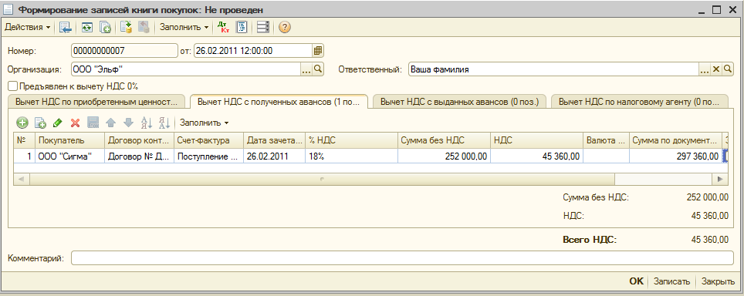Screen dimensions: 744x296
Task: Click the horizontal scrollbar right arrow
Action: (x=720, y=179)
